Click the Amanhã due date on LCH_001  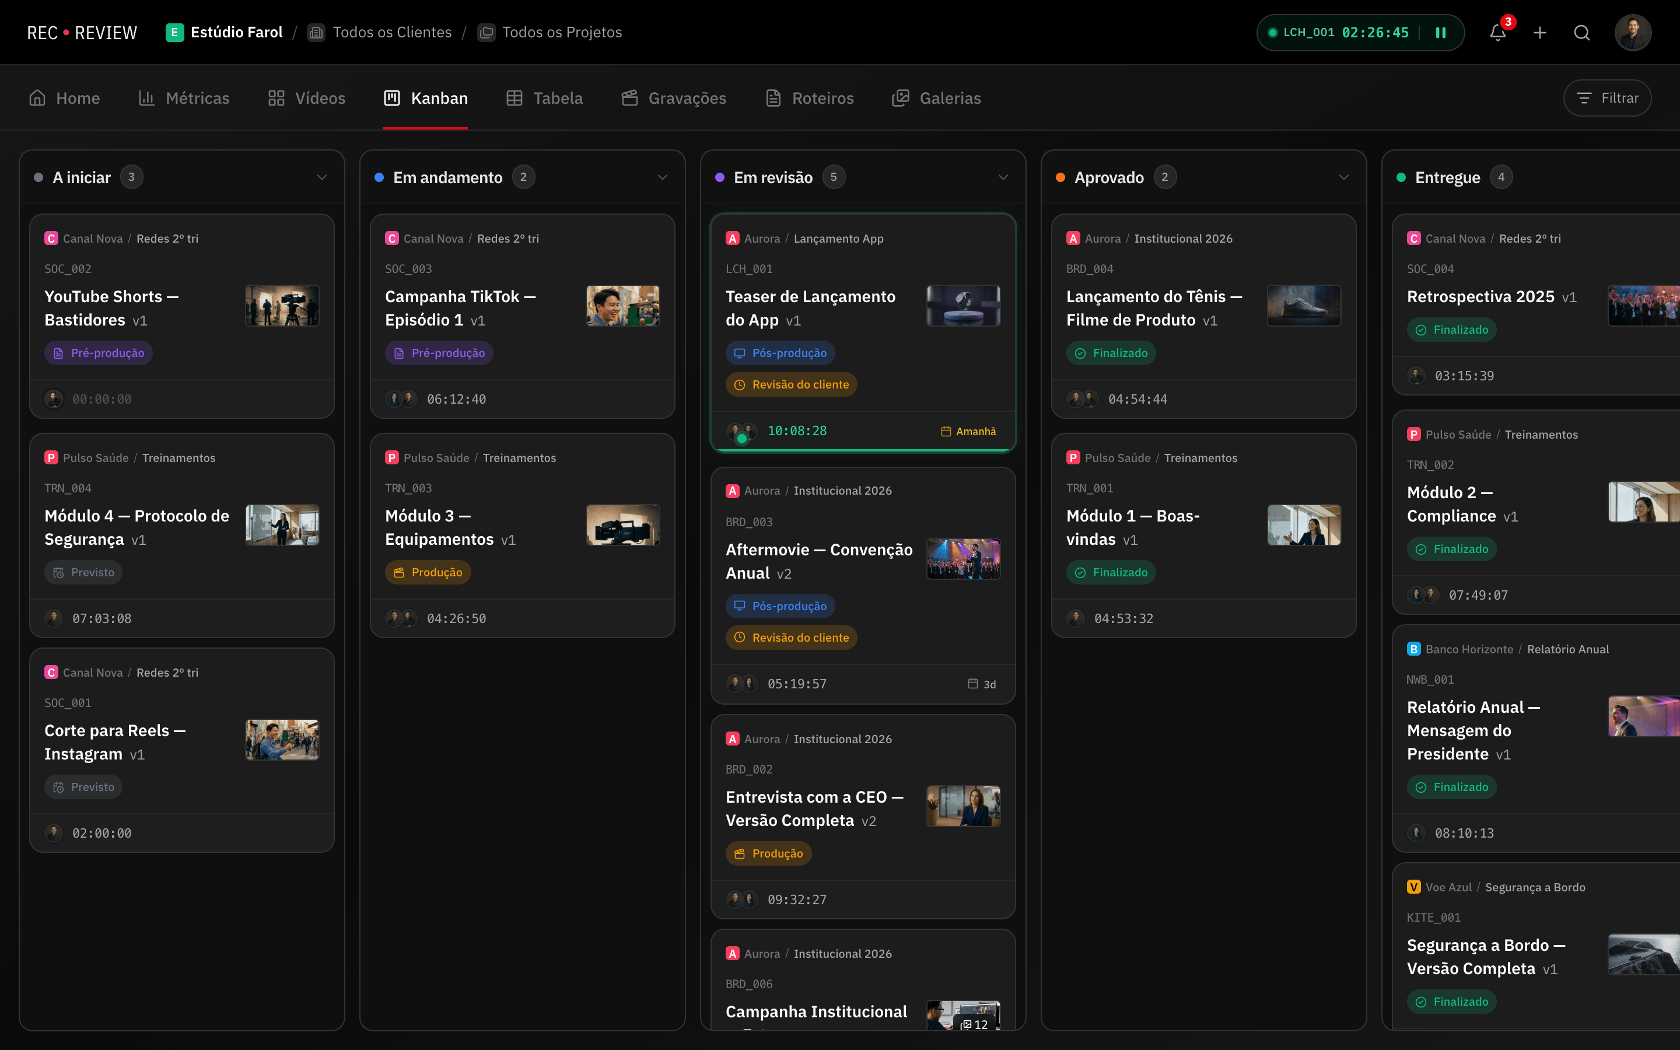point(968,431)
